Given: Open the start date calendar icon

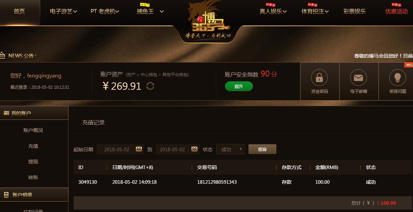Looking at the screenshot, I should click(139, 149).
